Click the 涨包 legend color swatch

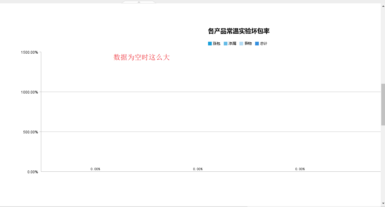(210, 44)
